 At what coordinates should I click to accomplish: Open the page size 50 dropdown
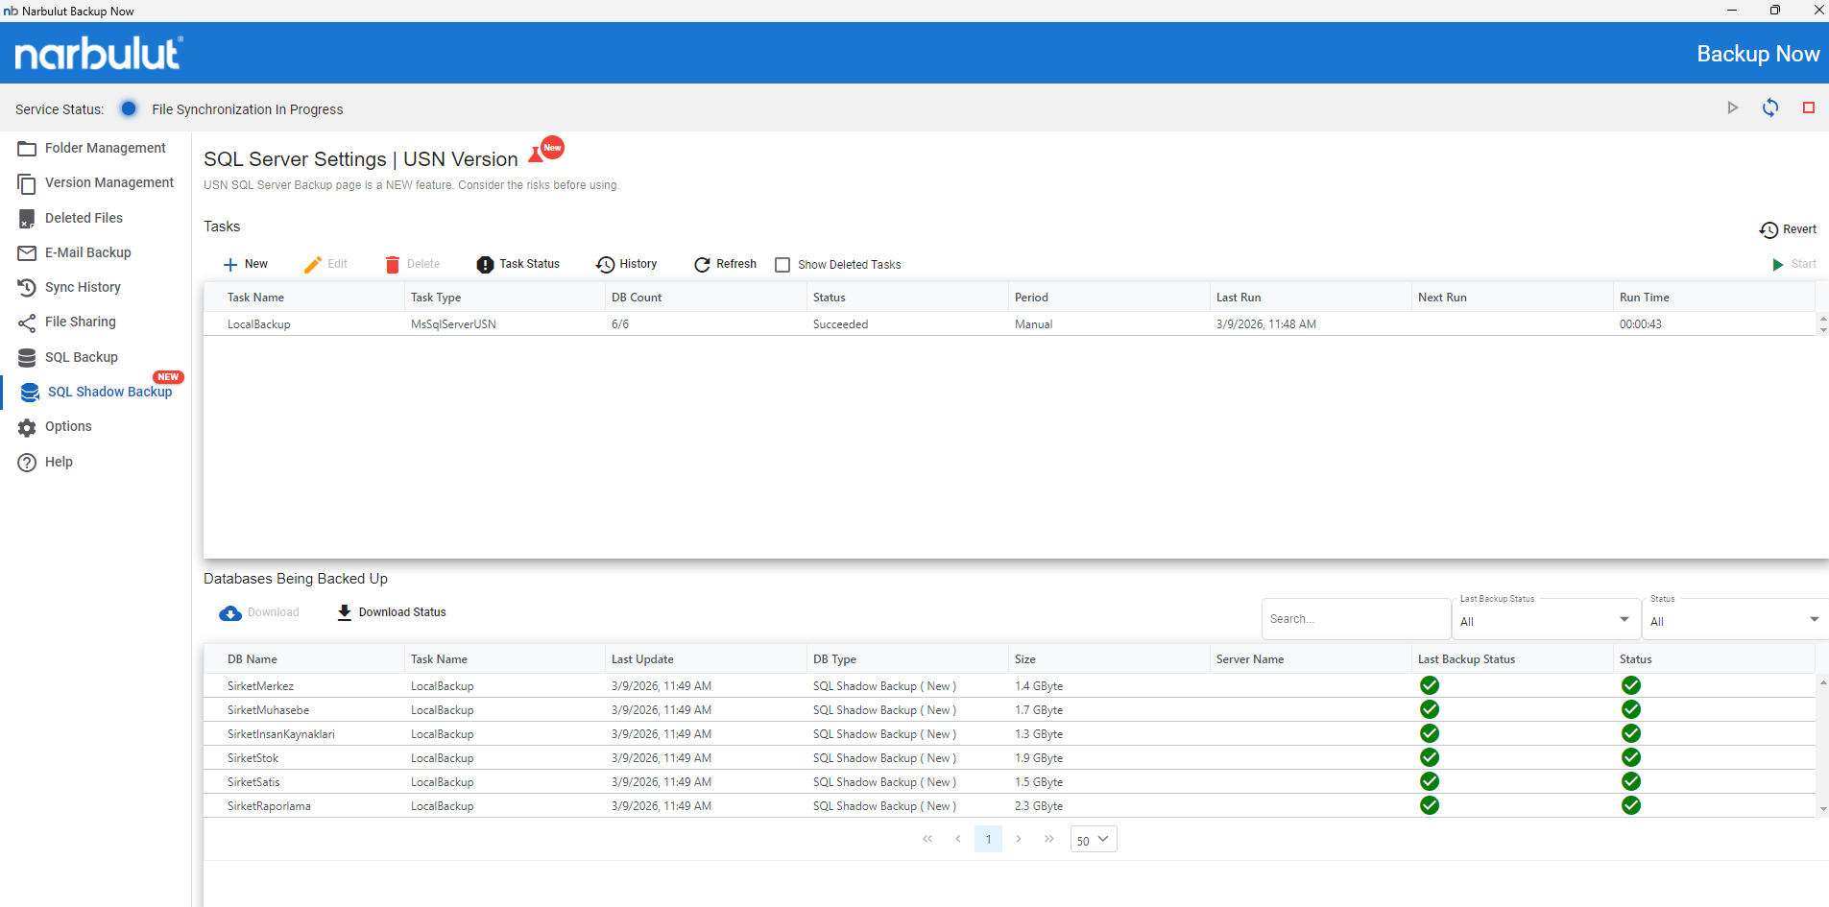(x=1093, y=840)
